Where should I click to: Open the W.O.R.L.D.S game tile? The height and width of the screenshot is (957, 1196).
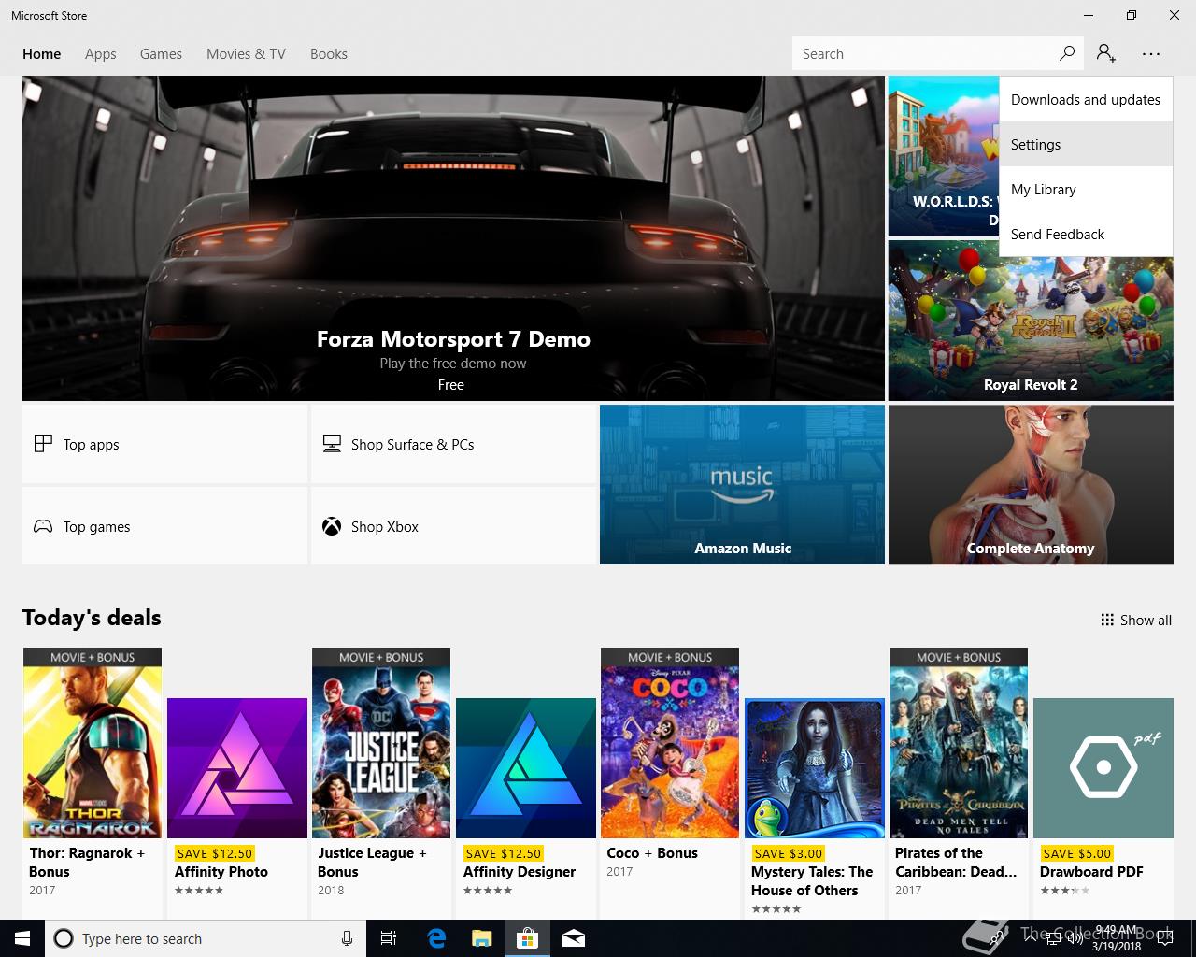(944, 156)
